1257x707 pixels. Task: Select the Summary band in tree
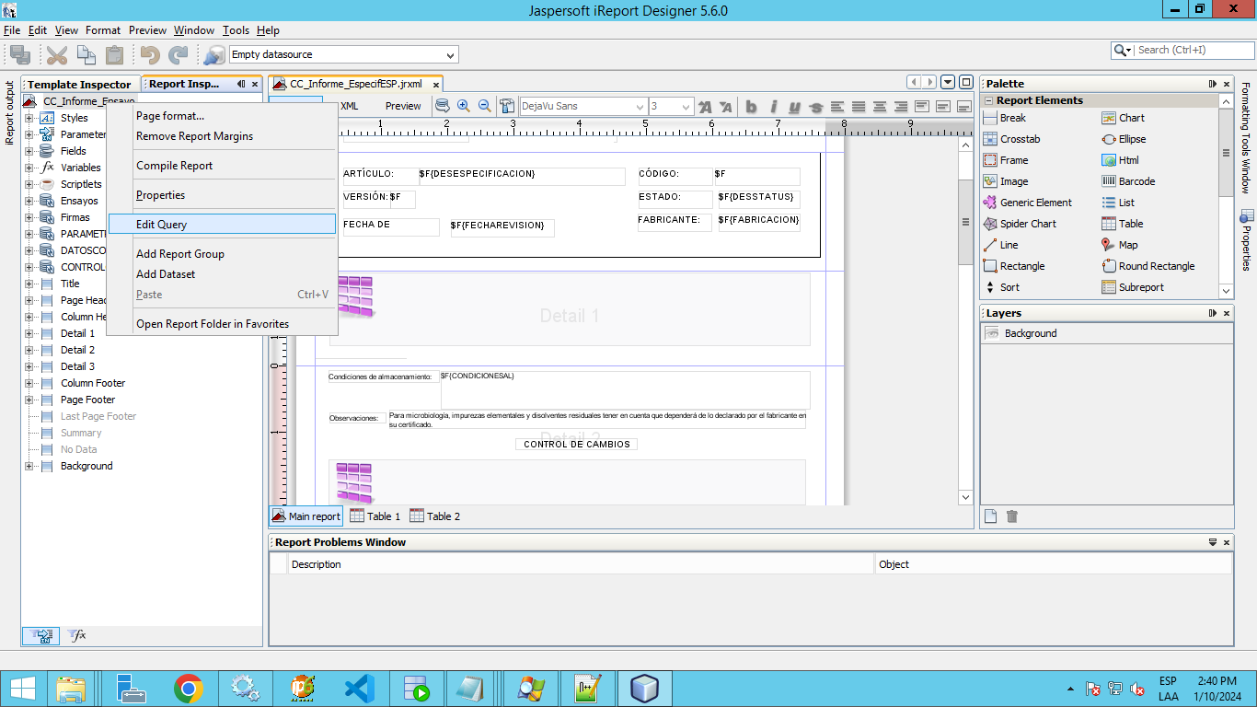coord(81,433)
